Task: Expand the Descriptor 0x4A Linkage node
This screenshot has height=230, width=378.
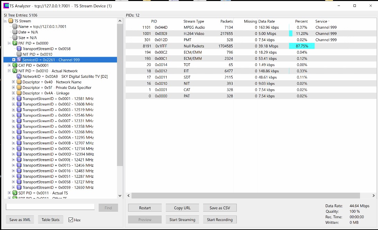Action: click(x=13, y=93)
